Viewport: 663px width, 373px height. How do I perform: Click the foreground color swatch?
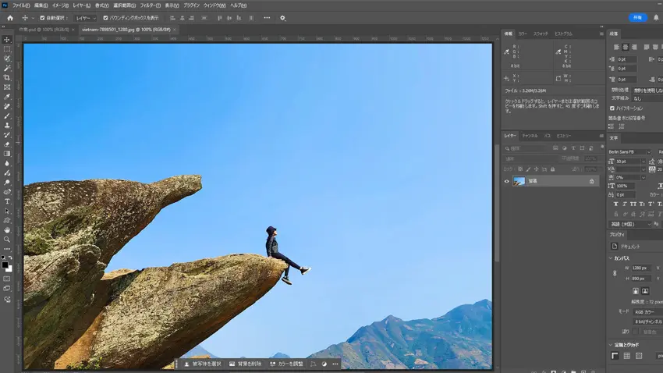pos(5,265)
